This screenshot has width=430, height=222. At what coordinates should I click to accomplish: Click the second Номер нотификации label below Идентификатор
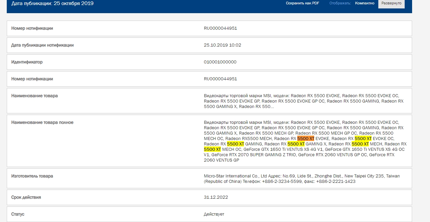pyautogui.click(x=32, y=79)
